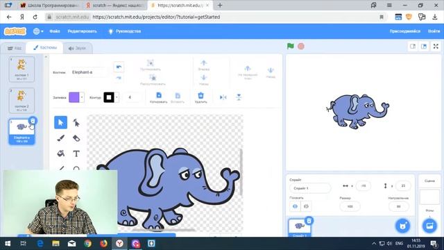The height and width of the screenshot is (250, 444).
Task: Click the Join Scratch link
Action: pyautogui.click(x=404, y=31)
